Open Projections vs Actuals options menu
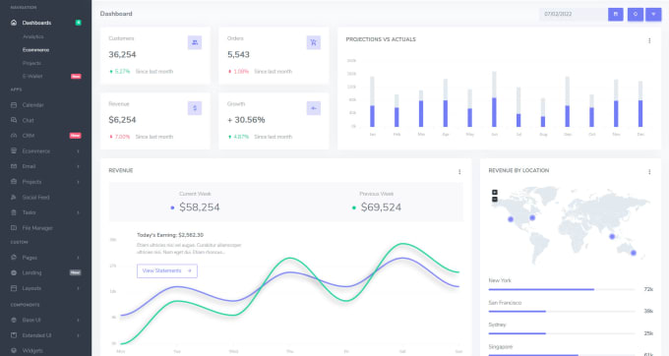The width and height of the screenshot is (669, 356). click(649, 41)
